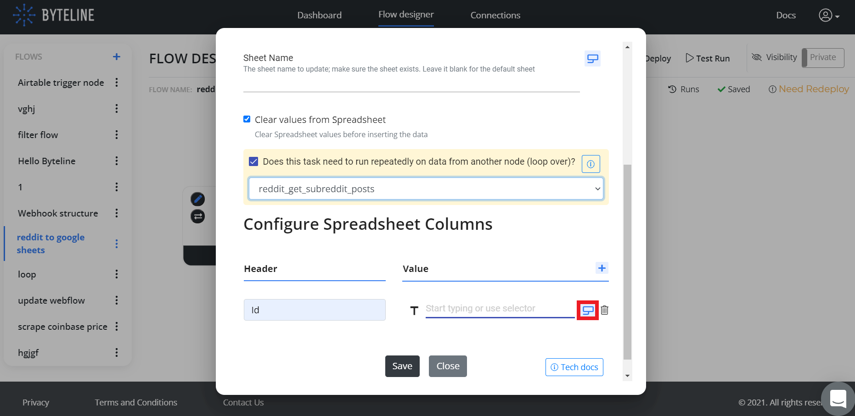The height and width of the screenshot is (416, 855).
Task: View flow Runs
Action: tap(684, 89)
